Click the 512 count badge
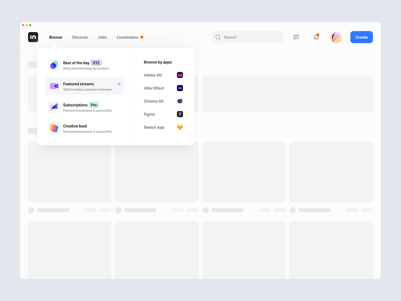The height and width of the screenshot is (301, 401). (x=96, y=63)
